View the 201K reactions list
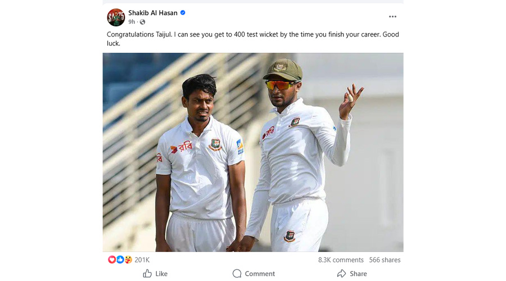506x281 pixels. pos(142,260)
